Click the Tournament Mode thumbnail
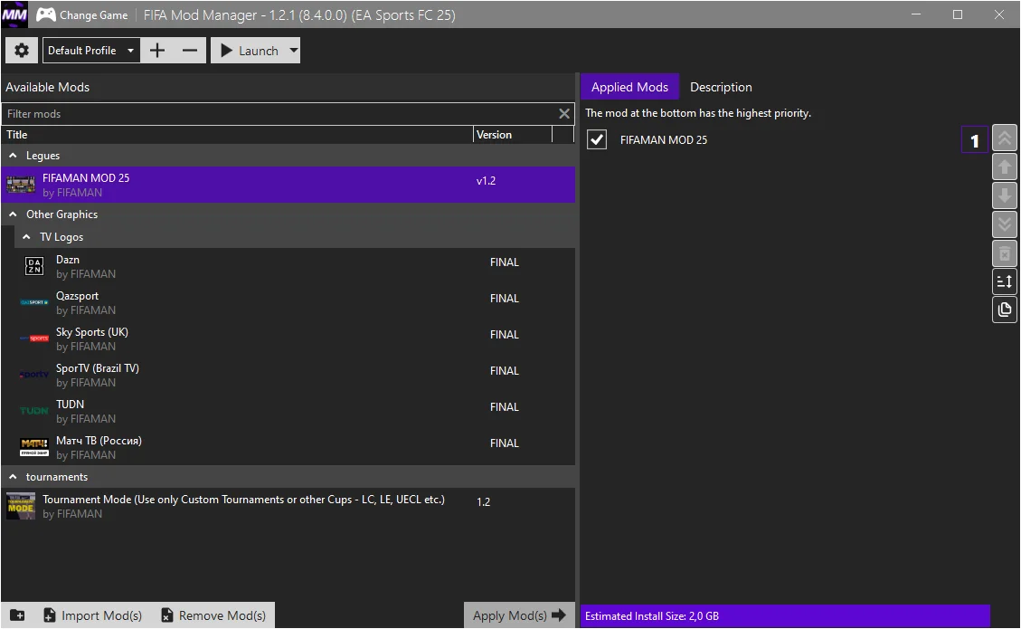Image resolution: width=1021 pixels, height=629 pixels. tap(21, 507)
